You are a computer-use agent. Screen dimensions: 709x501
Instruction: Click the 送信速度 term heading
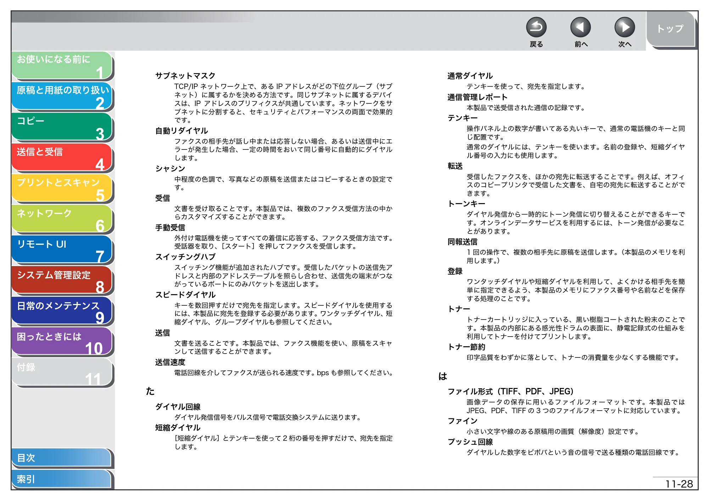click(x=170, y=362)
